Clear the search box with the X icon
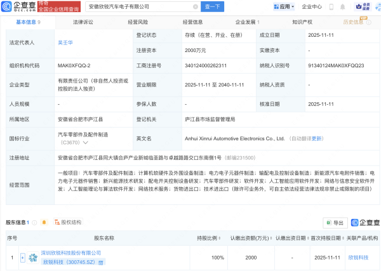This screenshot has width=381, height=271. [194, 7]
